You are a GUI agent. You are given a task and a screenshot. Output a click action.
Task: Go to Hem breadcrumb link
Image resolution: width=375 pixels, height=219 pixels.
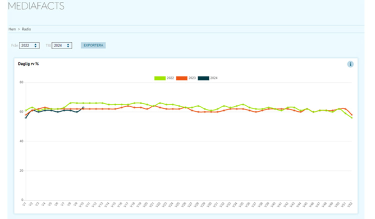(x=12, y=29)
